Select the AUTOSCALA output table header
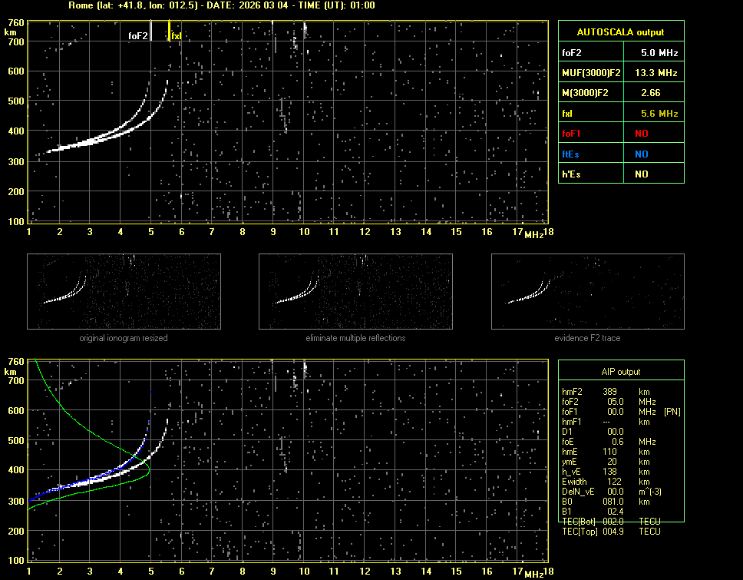This screenshot has width=743, height=580. [620, 32]
